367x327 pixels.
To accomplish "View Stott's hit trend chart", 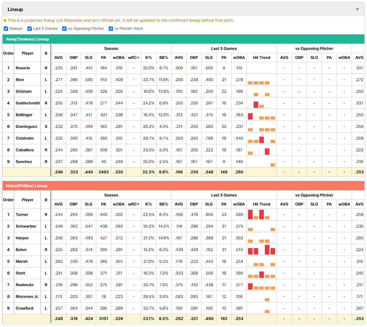I will (261, 273).
